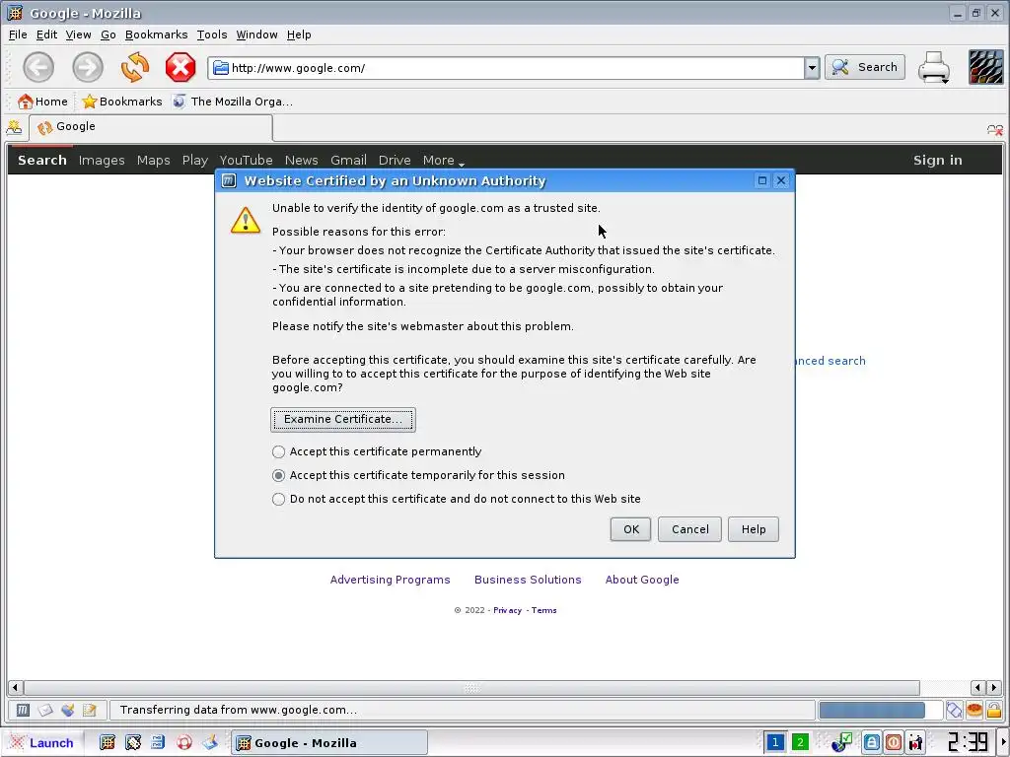
Task: Click the Google - Mozilla taskbar window button
Action: pyautogui.click(x=329, y=743)
